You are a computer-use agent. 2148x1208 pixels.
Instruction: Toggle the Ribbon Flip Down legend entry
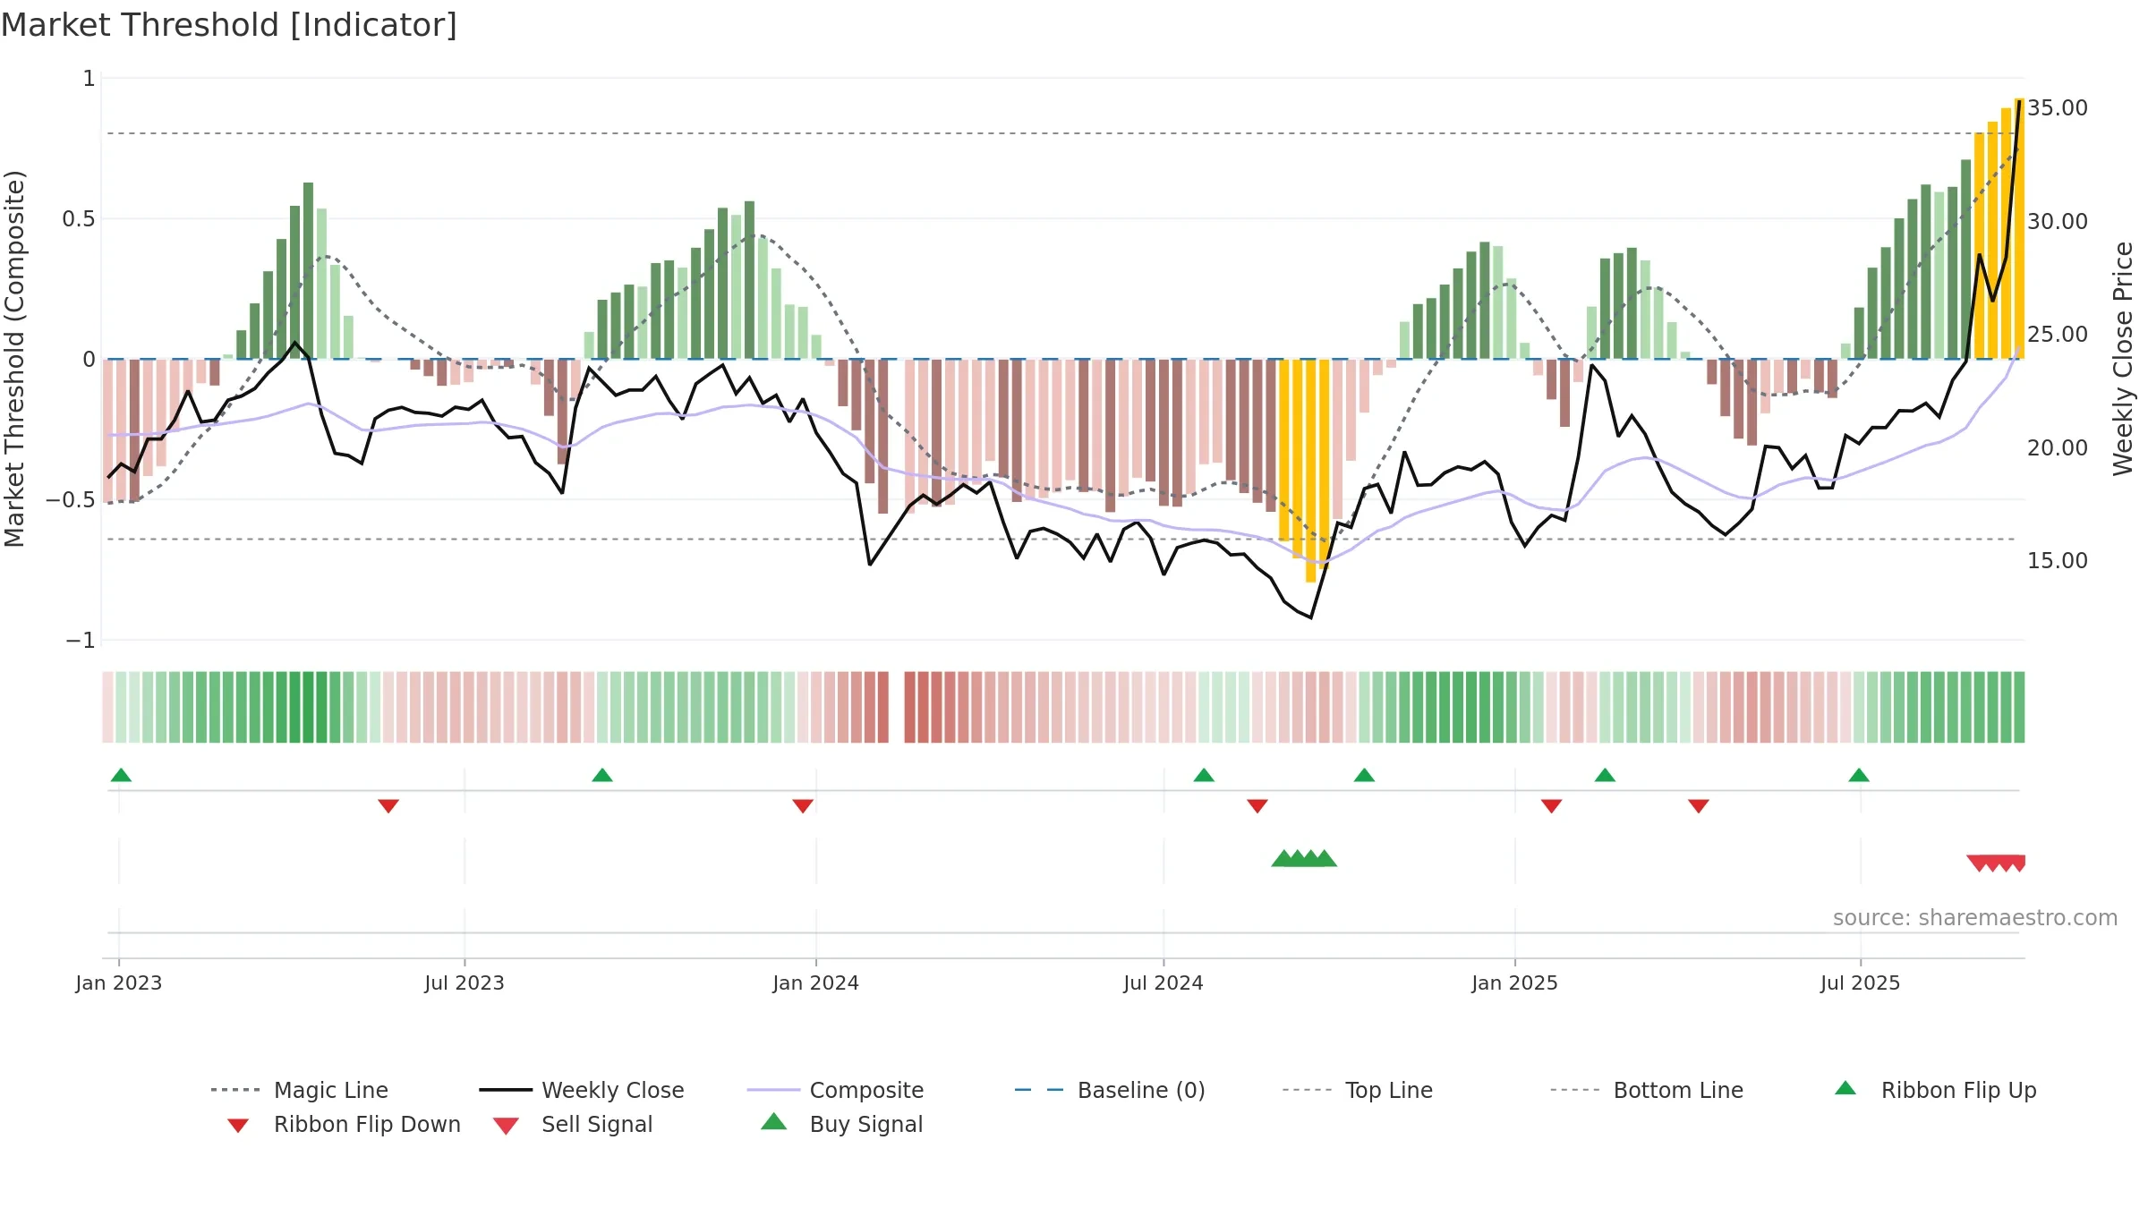click(x=343, y=1124)
